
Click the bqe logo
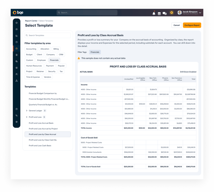click(18, 13)
